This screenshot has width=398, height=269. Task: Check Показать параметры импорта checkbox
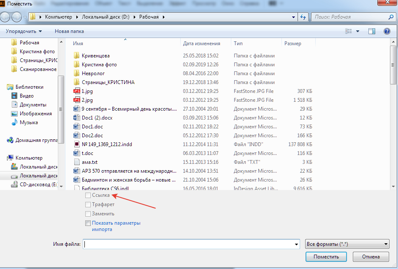88,223
